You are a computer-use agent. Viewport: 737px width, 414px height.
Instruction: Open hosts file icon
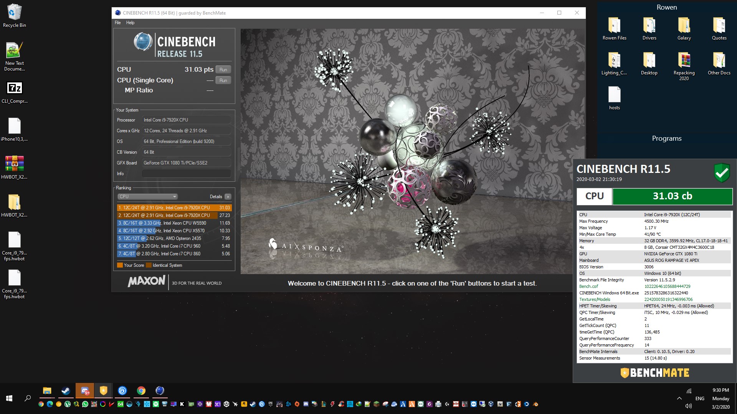(614, 98)
